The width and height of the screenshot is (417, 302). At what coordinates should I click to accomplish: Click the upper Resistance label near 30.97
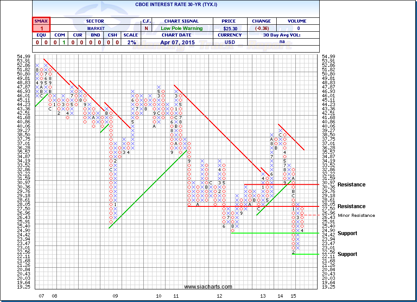pos(351,185)
